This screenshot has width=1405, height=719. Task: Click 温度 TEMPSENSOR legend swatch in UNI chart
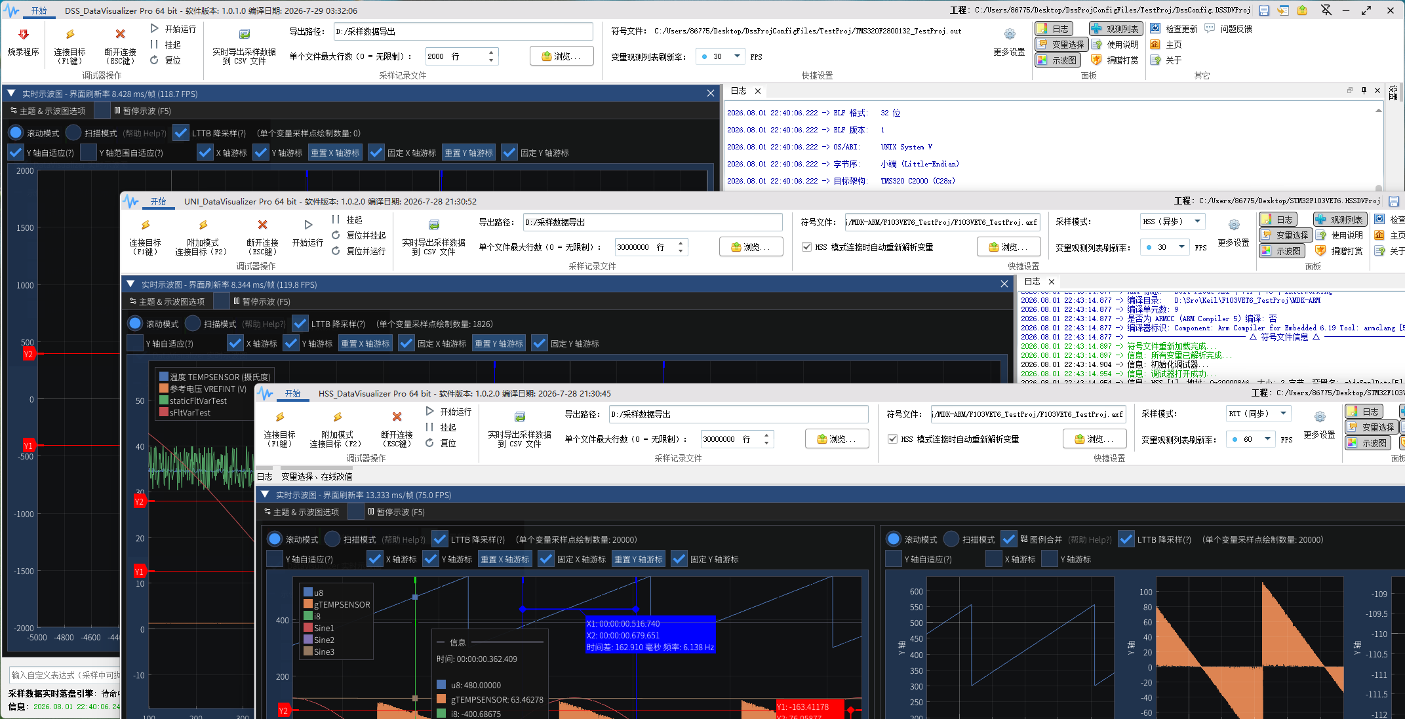pos(164,377)
